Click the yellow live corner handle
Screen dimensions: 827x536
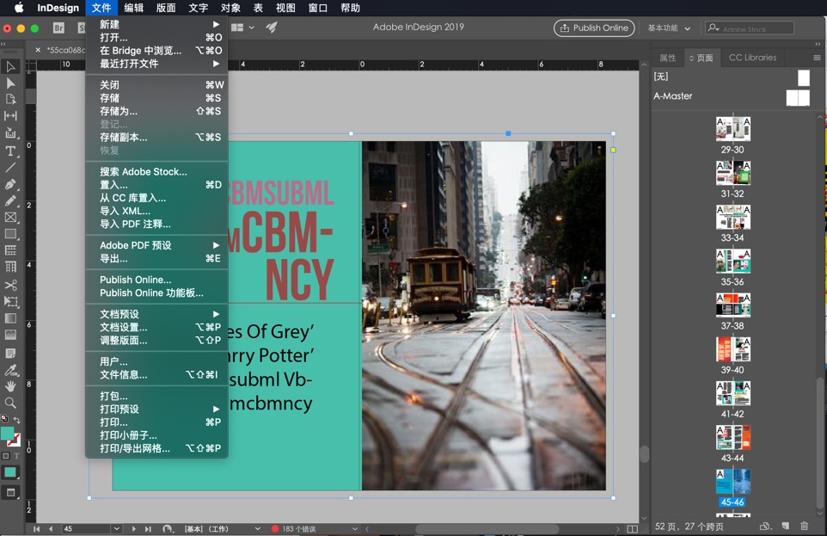click(613, 150)
